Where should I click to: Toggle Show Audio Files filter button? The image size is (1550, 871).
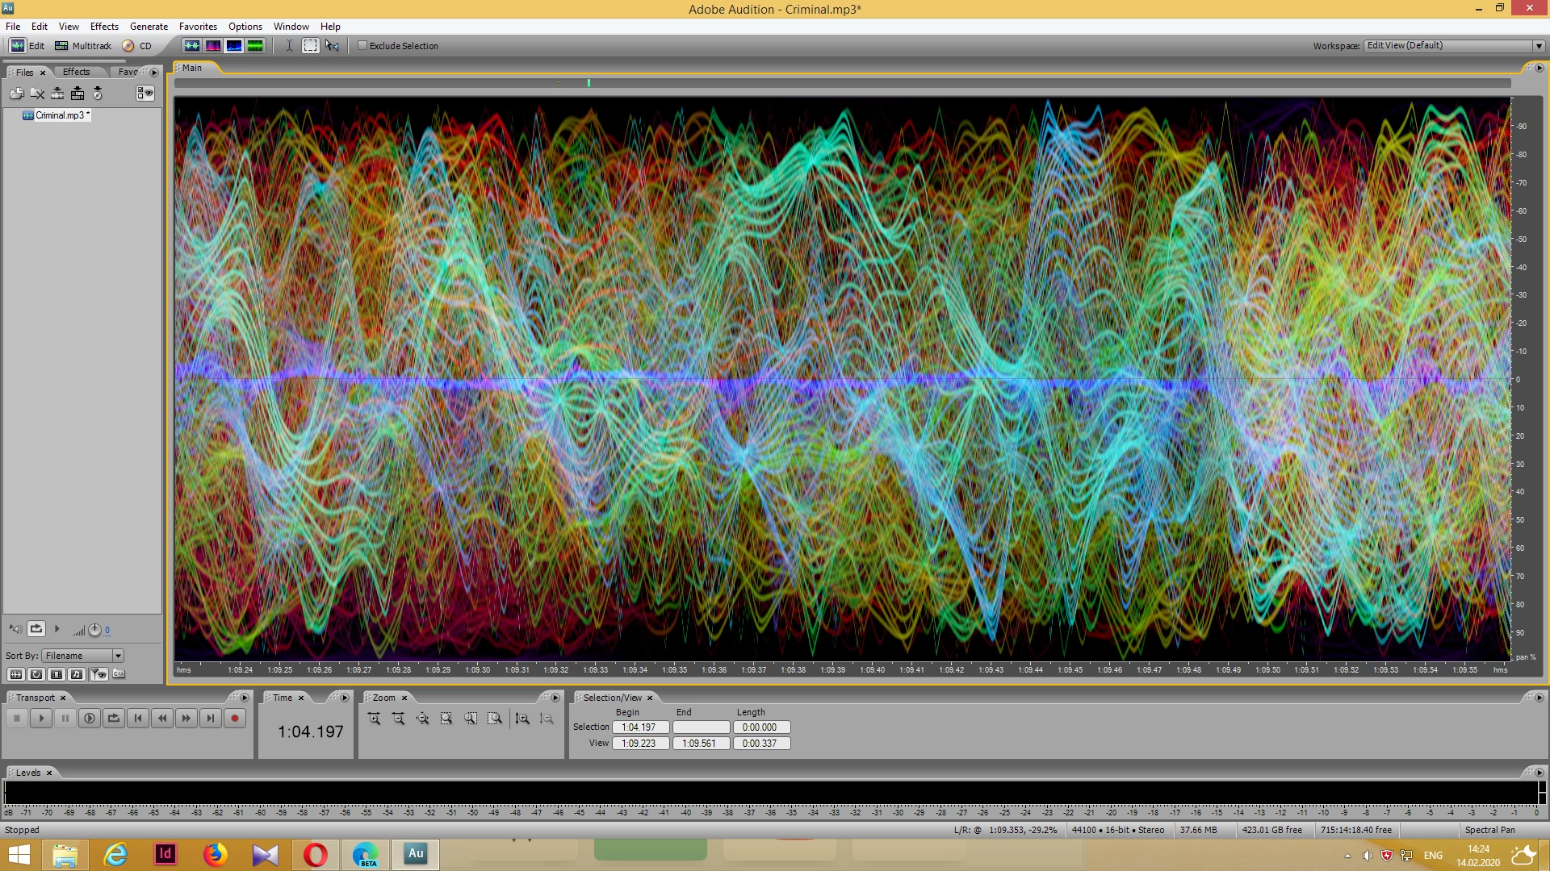tap(16, 674)
